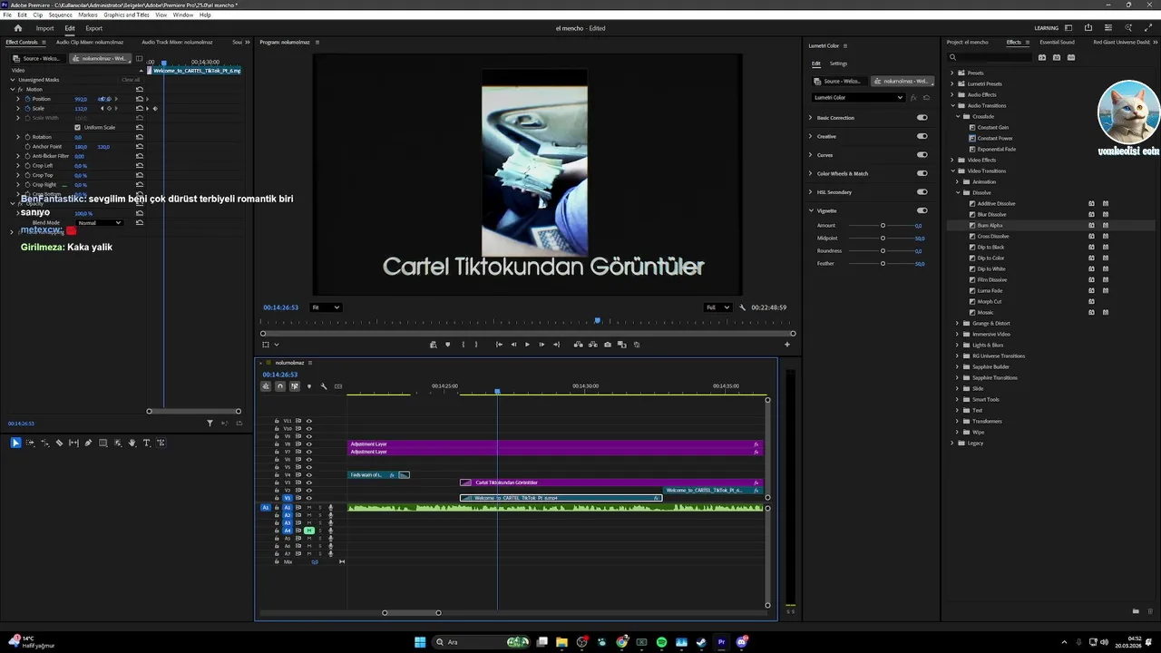Viewport: 1161px width, 653px height.
Task: Select the Rectangle tool
Action: pos(102,443)
